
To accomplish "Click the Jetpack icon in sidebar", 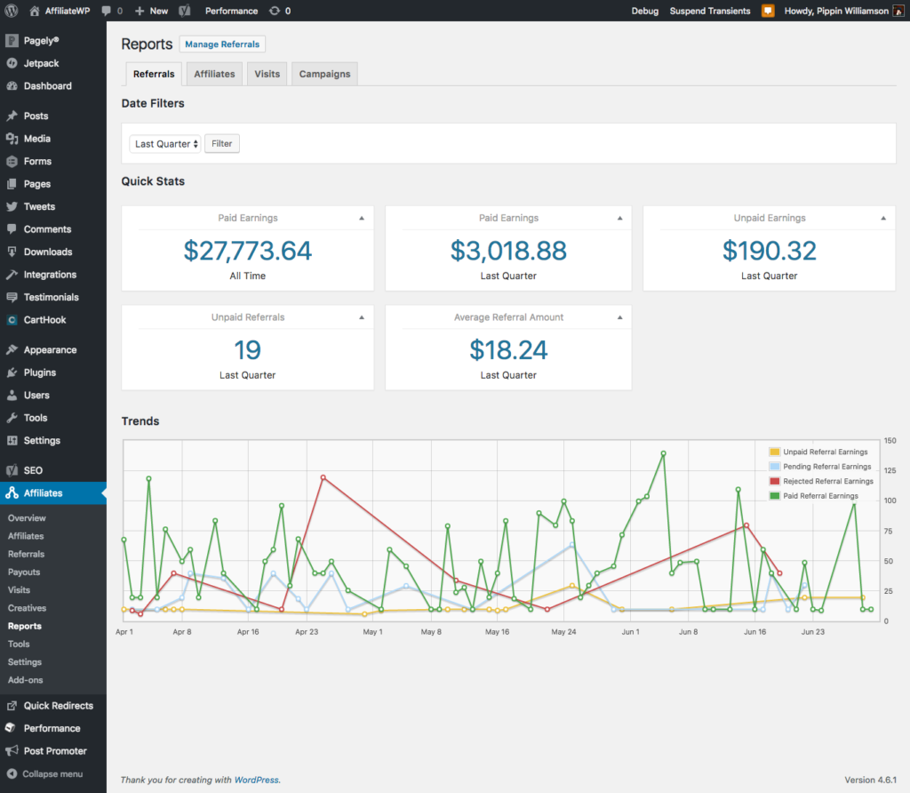I will coord(12,63).
